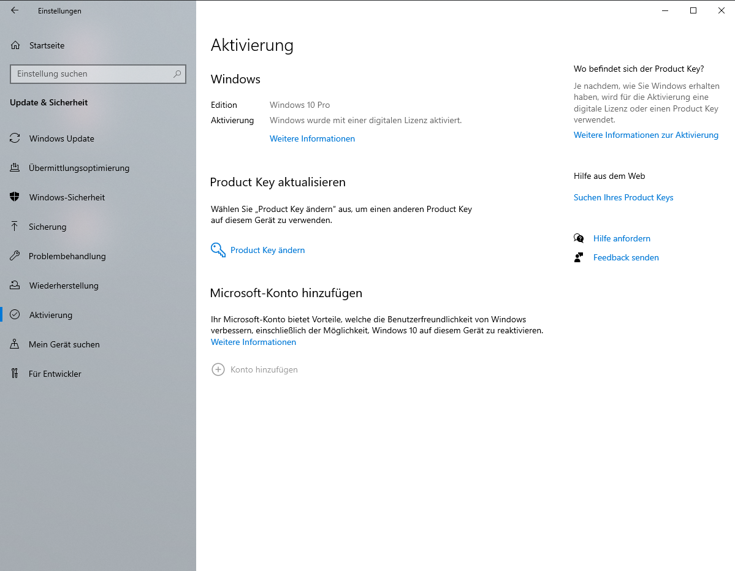The height and width of the screenshot is (571, 735).
Task: Open Problembehandlung troubleshooting
Action: click(67, 256)
